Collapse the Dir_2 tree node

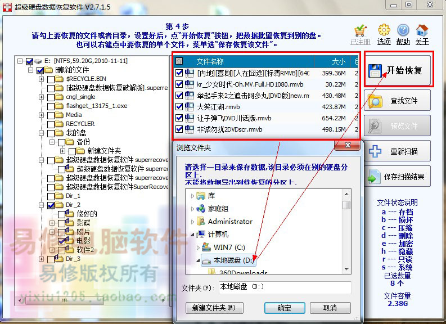point(41,205)
